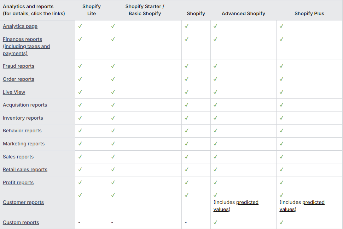Click Finances reports checkmark under Advanced Shopify
Screen dimensions: 343x229
click(x=215, y=39)
